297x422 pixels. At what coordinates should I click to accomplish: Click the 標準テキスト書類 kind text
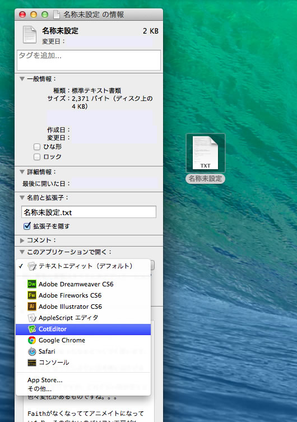pyautogui.click(x=96, y=91)
